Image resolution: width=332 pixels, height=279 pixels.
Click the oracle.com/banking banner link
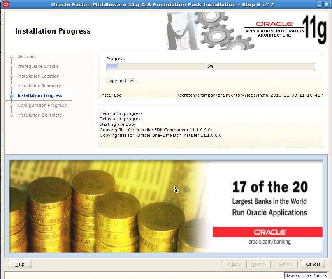point(269,242)
